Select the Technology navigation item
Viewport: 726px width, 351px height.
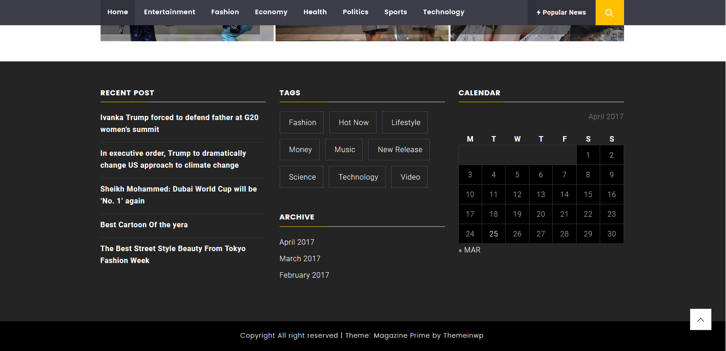point(444,12)
